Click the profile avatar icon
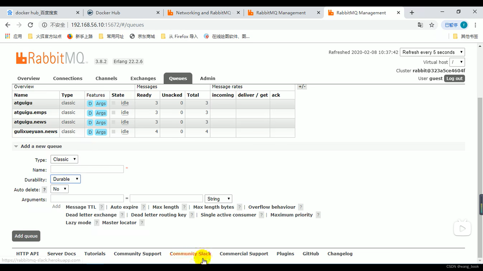Image resolution: width=483 pixels, height=271 pixels. [464, 25]
